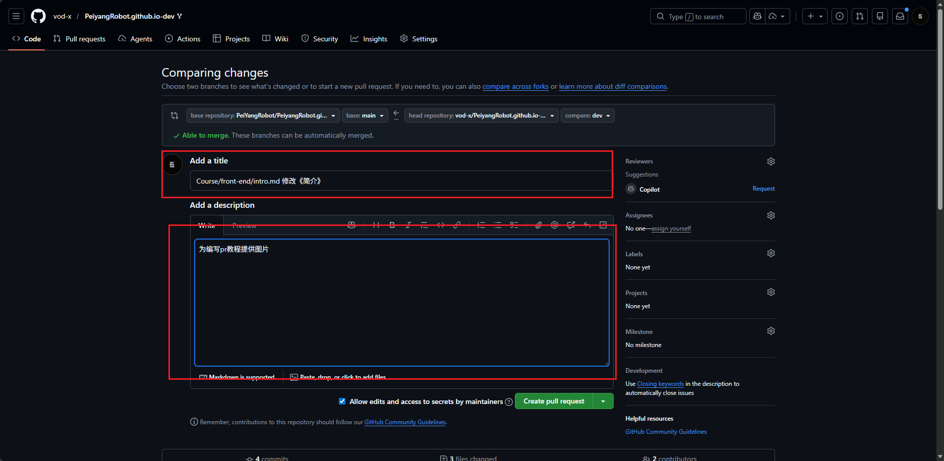Apply bold formatting in description editor
944x461 pixels.
[x=392, y=225]
